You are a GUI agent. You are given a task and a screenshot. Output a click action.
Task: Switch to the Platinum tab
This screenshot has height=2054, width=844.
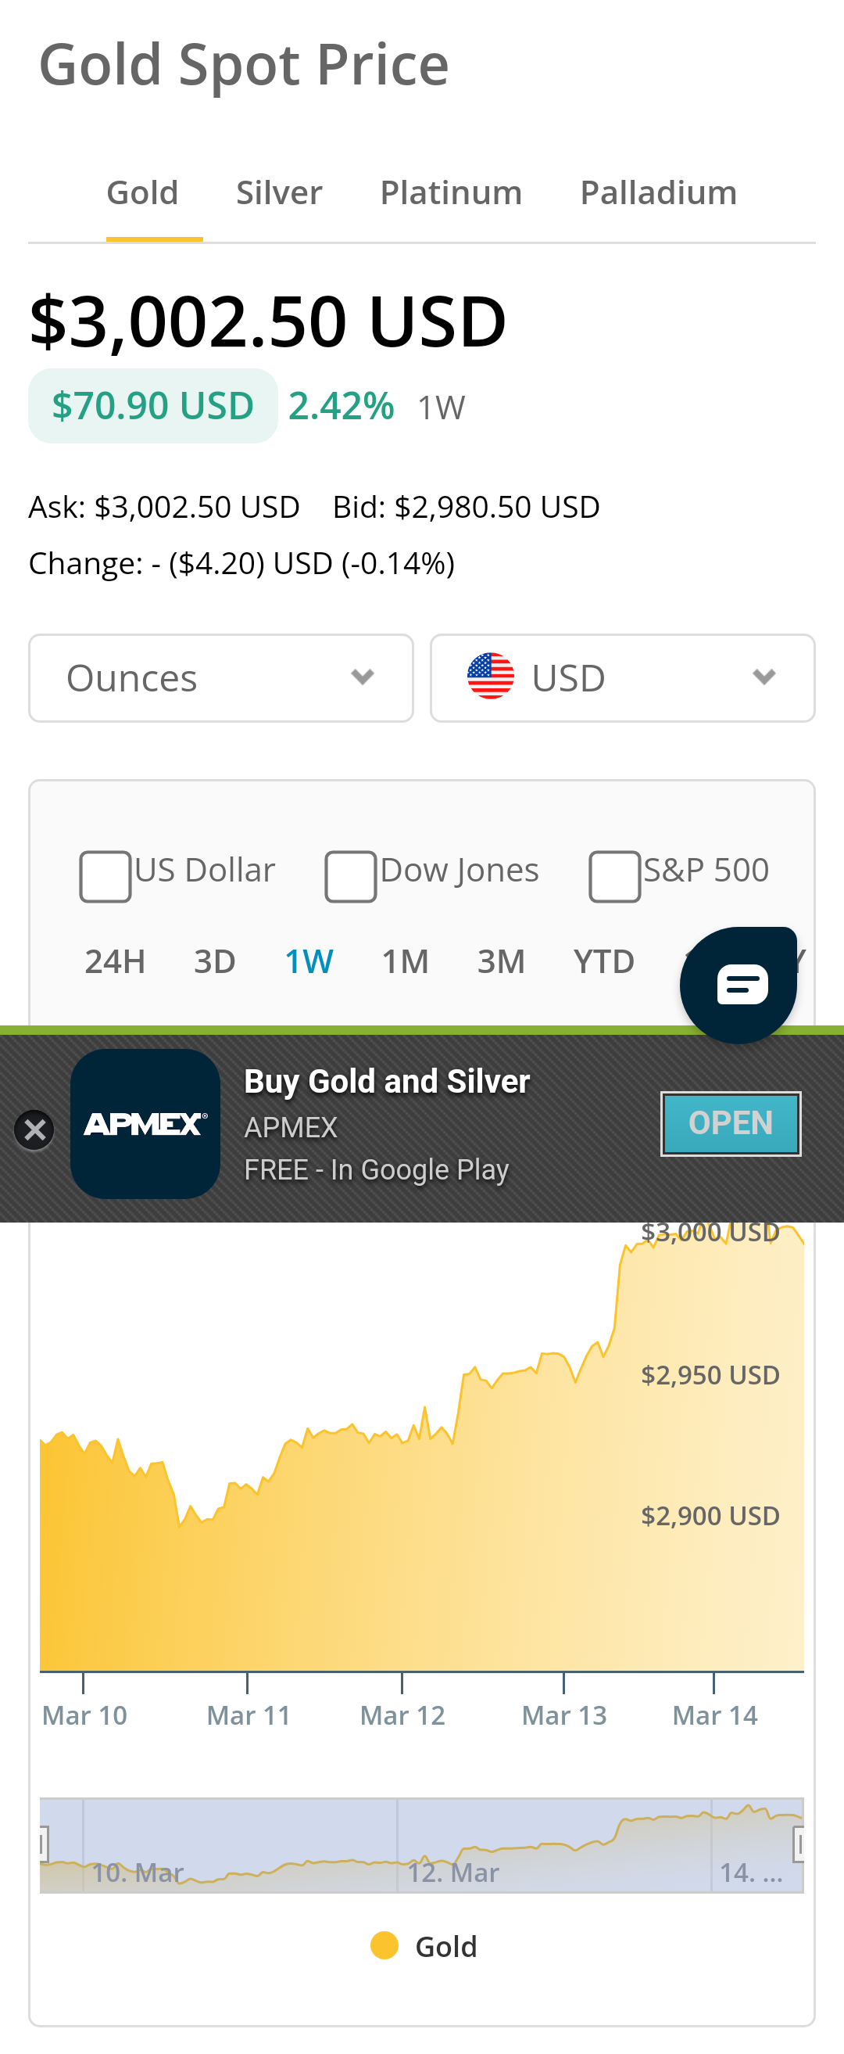click(x=451, y=193)
